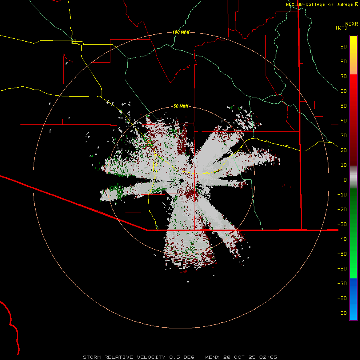Click the NEXR label above the color bar
Image resolution: width=360 pixels, height=360 pixels.
(x=352, y=24)
